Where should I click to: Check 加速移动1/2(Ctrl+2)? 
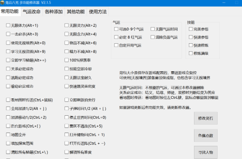(x=8, y=117)
